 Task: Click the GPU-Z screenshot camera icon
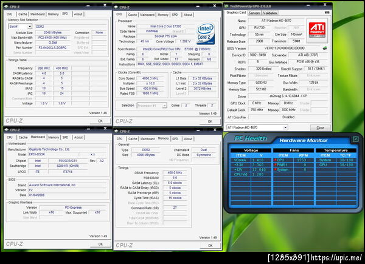[327, 12]
